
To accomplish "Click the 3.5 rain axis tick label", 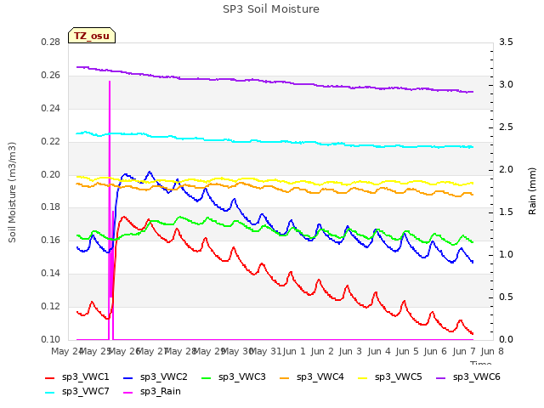I will coord(506,42).
